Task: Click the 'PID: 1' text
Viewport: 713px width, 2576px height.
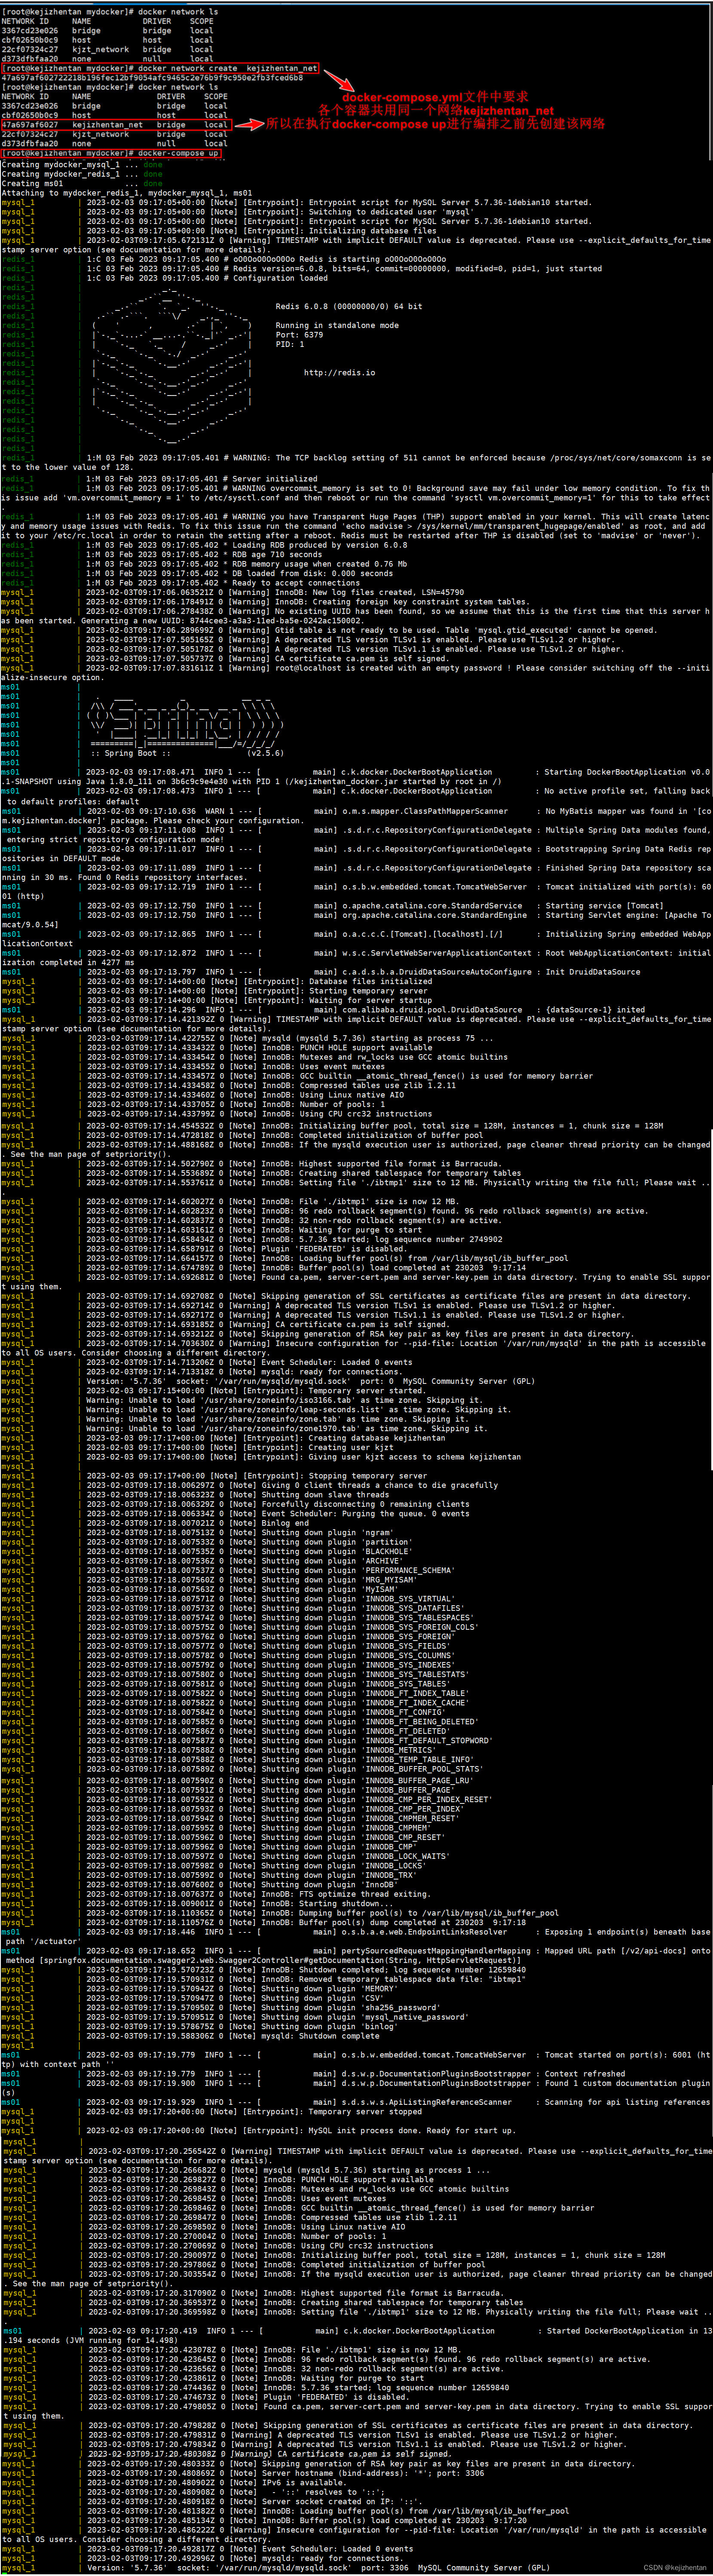Action: coord(290,344)
